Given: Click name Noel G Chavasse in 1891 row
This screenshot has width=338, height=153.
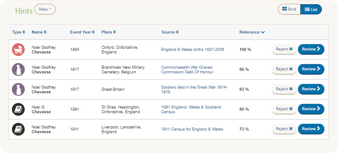Looking at the screenshot, I should 41,109.
